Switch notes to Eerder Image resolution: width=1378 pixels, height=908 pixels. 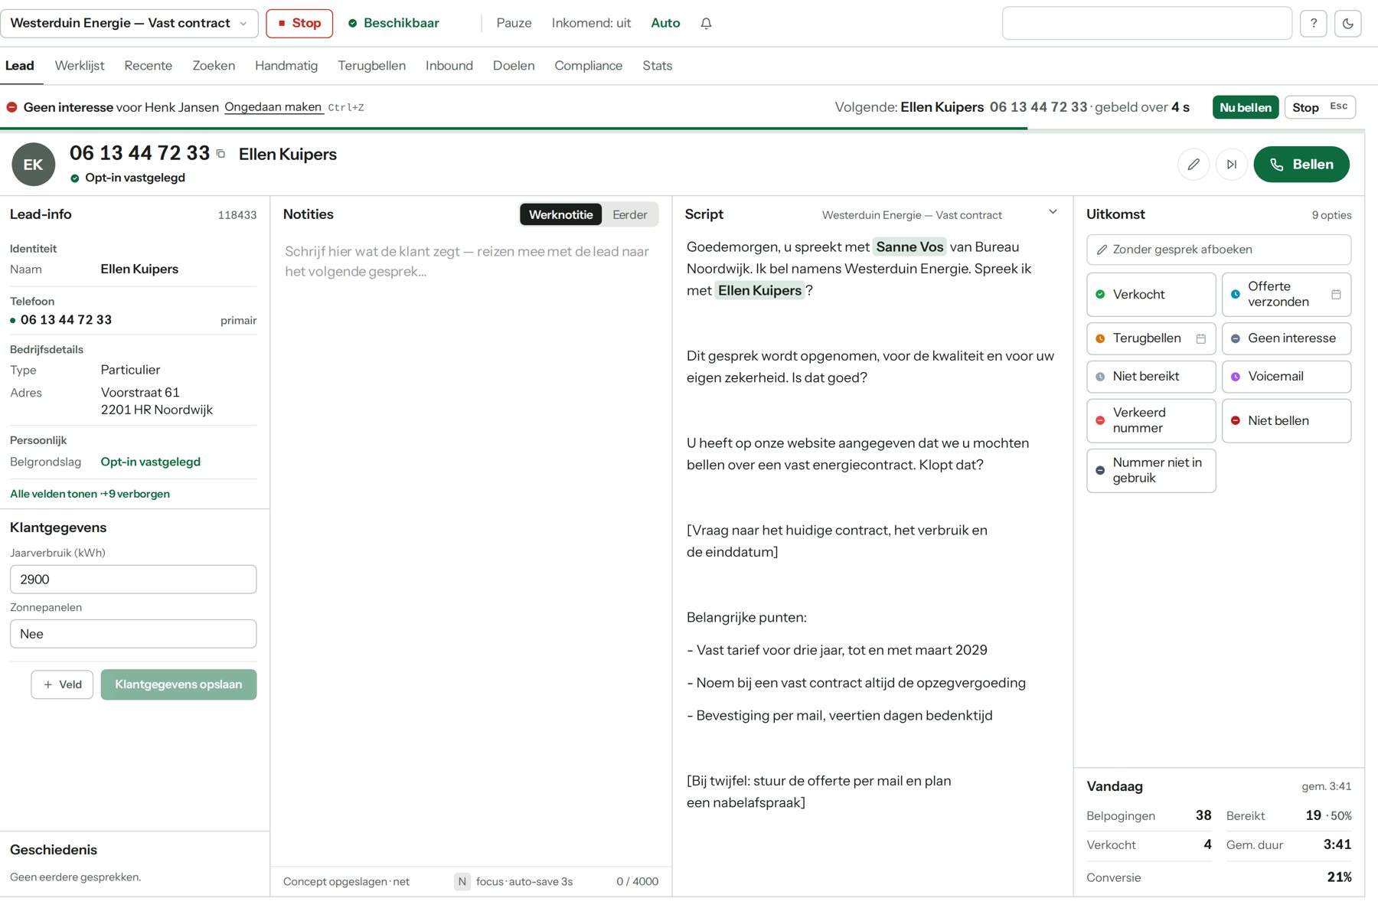coord(629,215)
